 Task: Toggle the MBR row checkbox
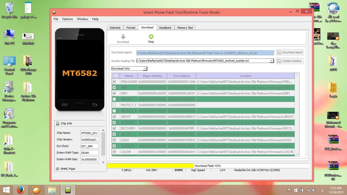(x=114, y=87)
